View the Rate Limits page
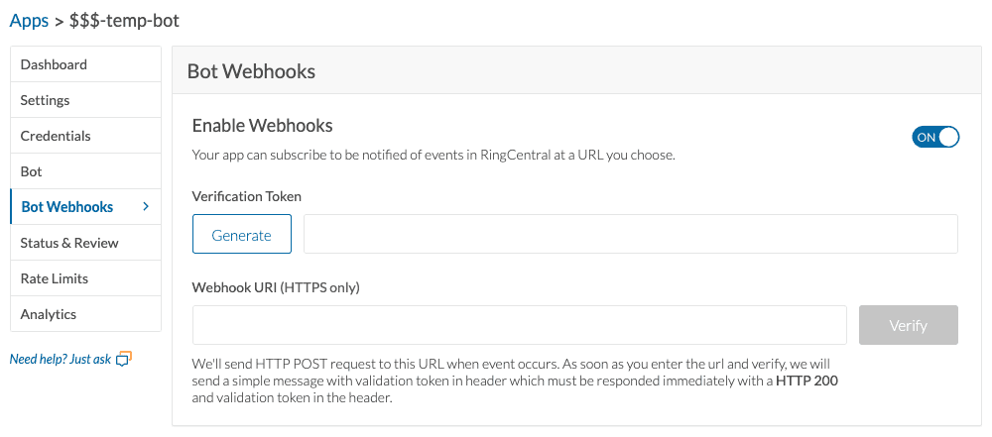 tap(54, 278)
